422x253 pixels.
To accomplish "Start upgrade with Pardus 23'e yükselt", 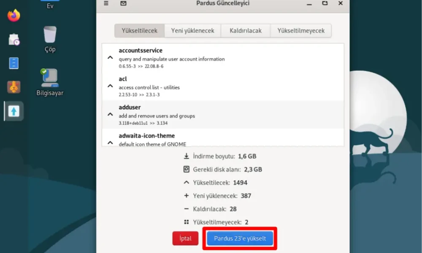I will click(x=240, y=239).
